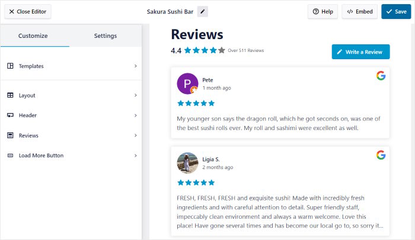The height and width of the screenshot is (240, 415).
Task: Open the Load More Button menu item
Action: pos(71,155)
